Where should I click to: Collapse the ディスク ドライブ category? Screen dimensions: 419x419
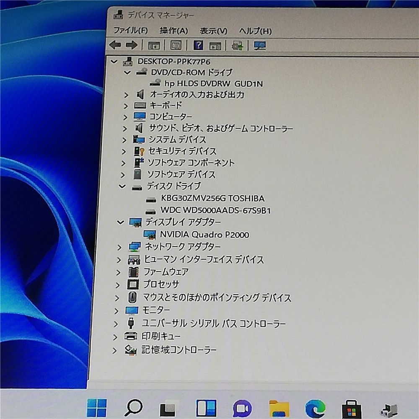pos(122,186)
